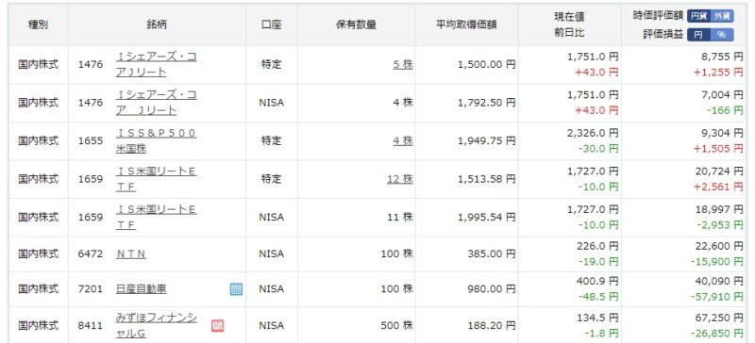Switch valuation display to 外貨
755x343 pixels.
pyautogui.click(x=722, y=16)
